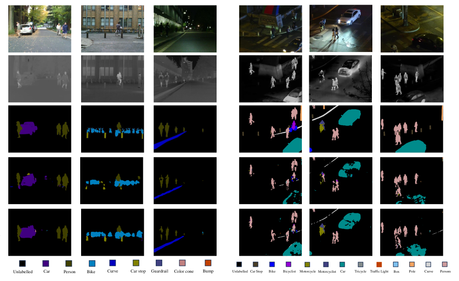Image resolution: width=459 pixels, height=281 pixels.
Task: Open daytime street photo with parked white car
Action: click(x=40, y=29)
